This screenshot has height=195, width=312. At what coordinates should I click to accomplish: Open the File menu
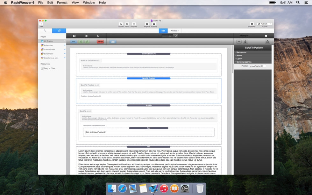click(x=41, y=3)
